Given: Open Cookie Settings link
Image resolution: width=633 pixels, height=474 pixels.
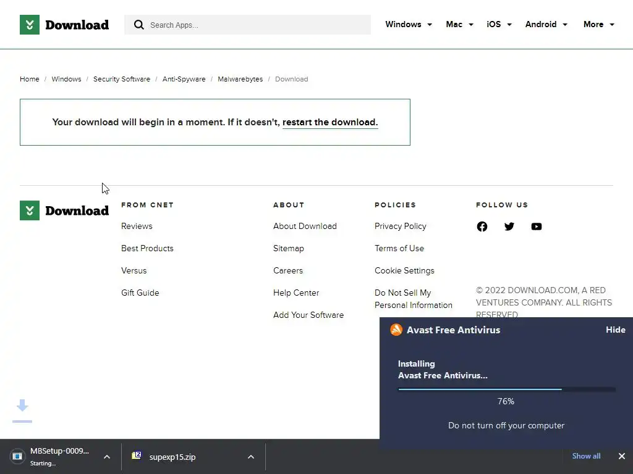Looking at the screenshot, I should point(404,270).
